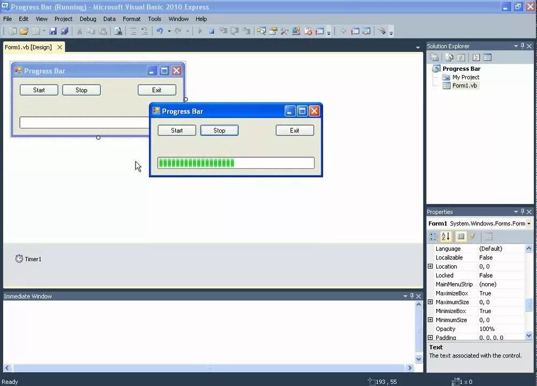Click Exit in the running Progress Bar window
The image size is (537, 386).
pos(295,130)
